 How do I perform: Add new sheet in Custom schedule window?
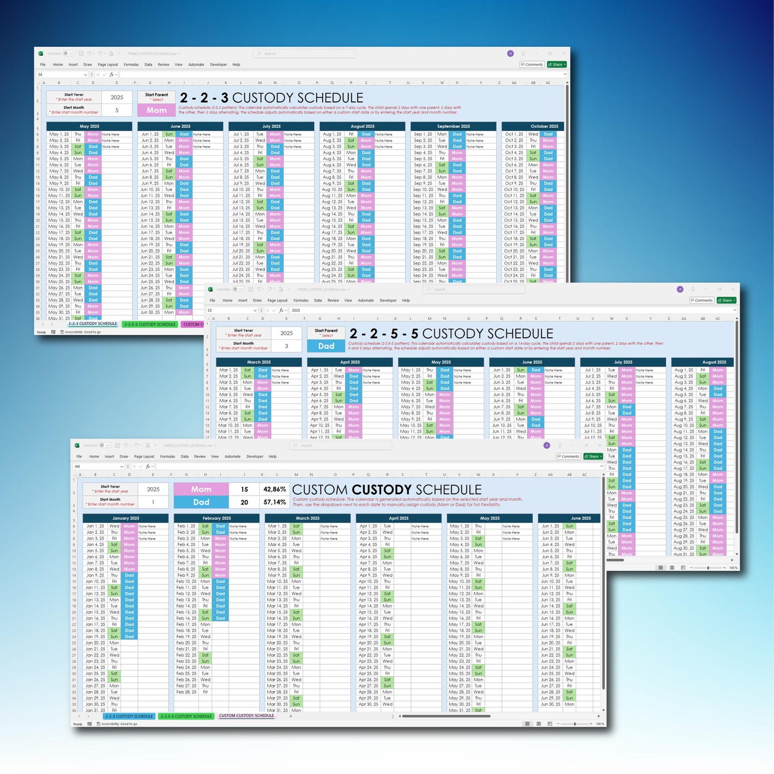[291, 716]
